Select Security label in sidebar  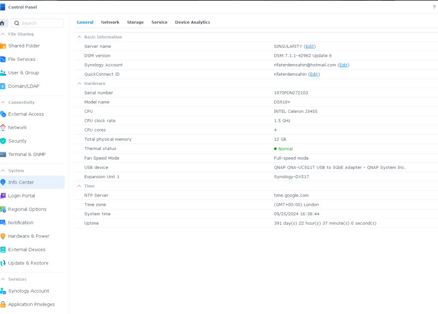coord(17,141)
